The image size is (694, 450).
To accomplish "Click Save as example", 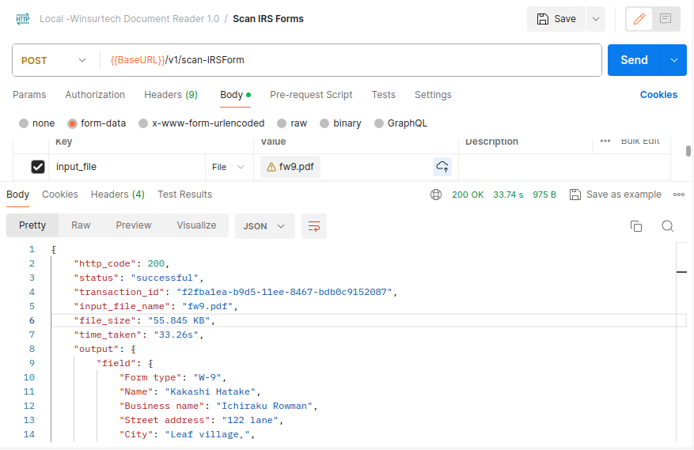I will [x=615, y=195].
